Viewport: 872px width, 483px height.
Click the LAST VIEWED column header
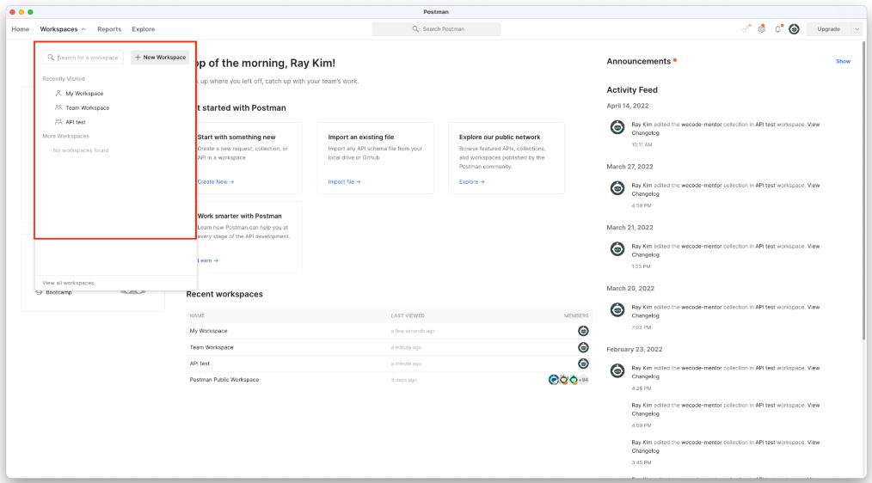tap(408, 315)
